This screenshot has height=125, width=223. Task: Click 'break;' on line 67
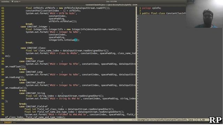[29, 24]
